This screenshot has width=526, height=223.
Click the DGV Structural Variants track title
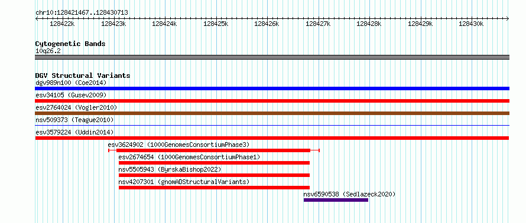click(x=83, y=76)
